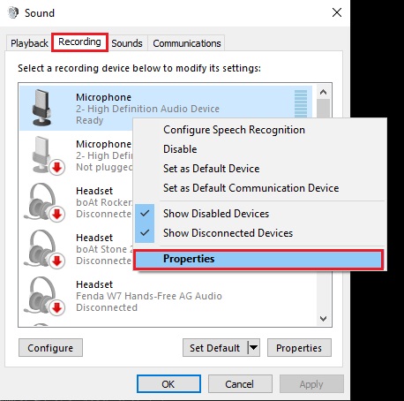Click the Configure button
Image resolution: width=404 pixels, height=401 pixels.
tap(50, 348)
